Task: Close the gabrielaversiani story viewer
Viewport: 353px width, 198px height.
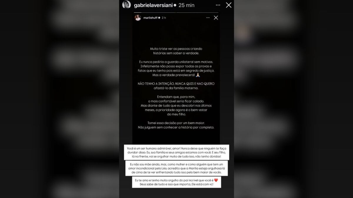Action: (x=229, y=5)
